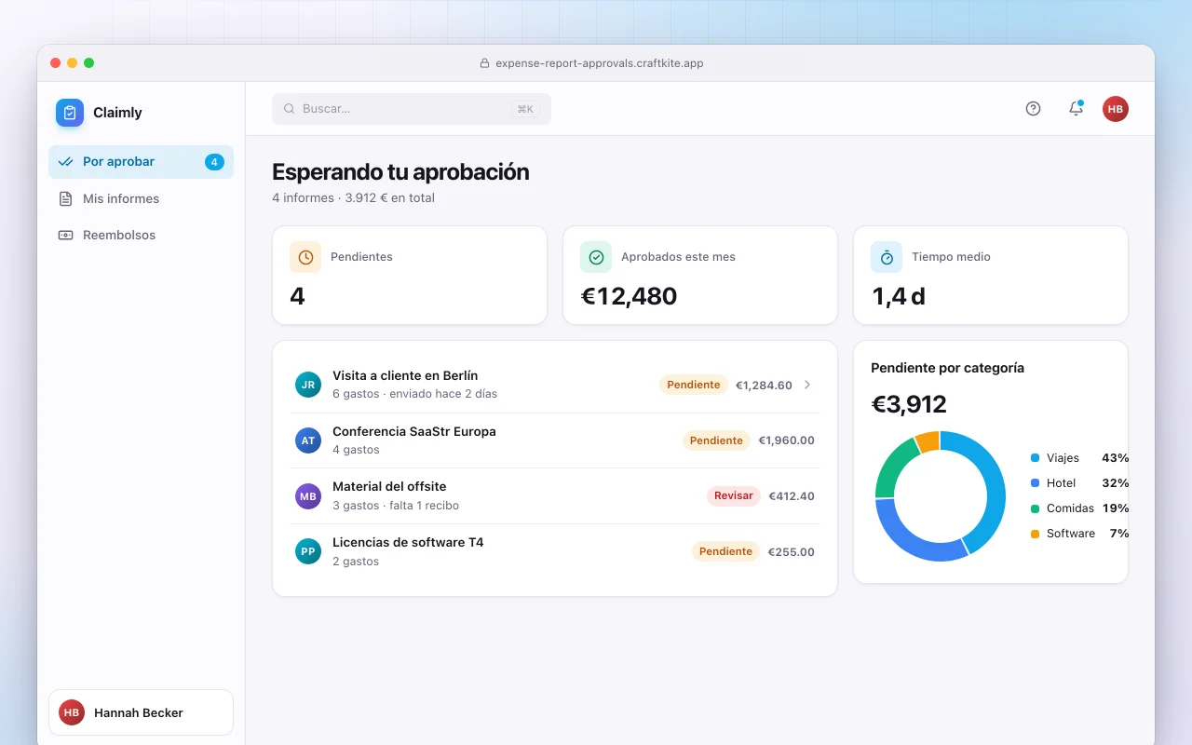The height and width of the screenshot is (745, 1192).
Task: Click the Comidas green legend swatch
Action: [1035, 508]
